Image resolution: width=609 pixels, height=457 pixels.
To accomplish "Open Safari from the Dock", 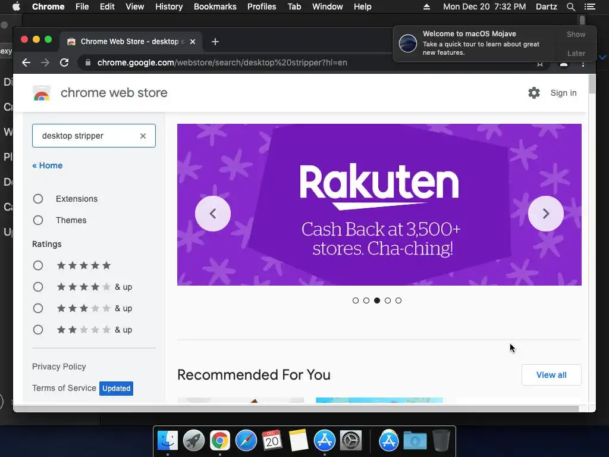I will click(x=246, y=441).
